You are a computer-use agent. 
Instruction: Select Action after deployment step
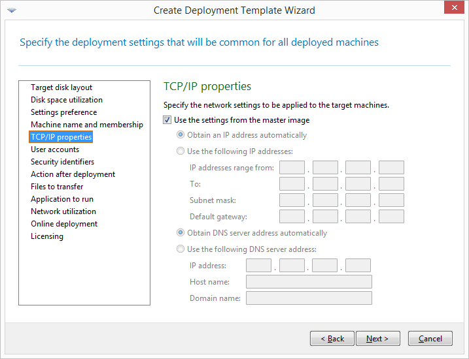tap(73, 174)
